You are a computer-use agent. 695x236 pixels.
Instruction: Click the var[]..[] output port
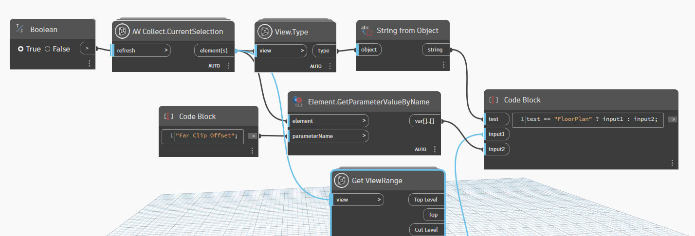425,121
